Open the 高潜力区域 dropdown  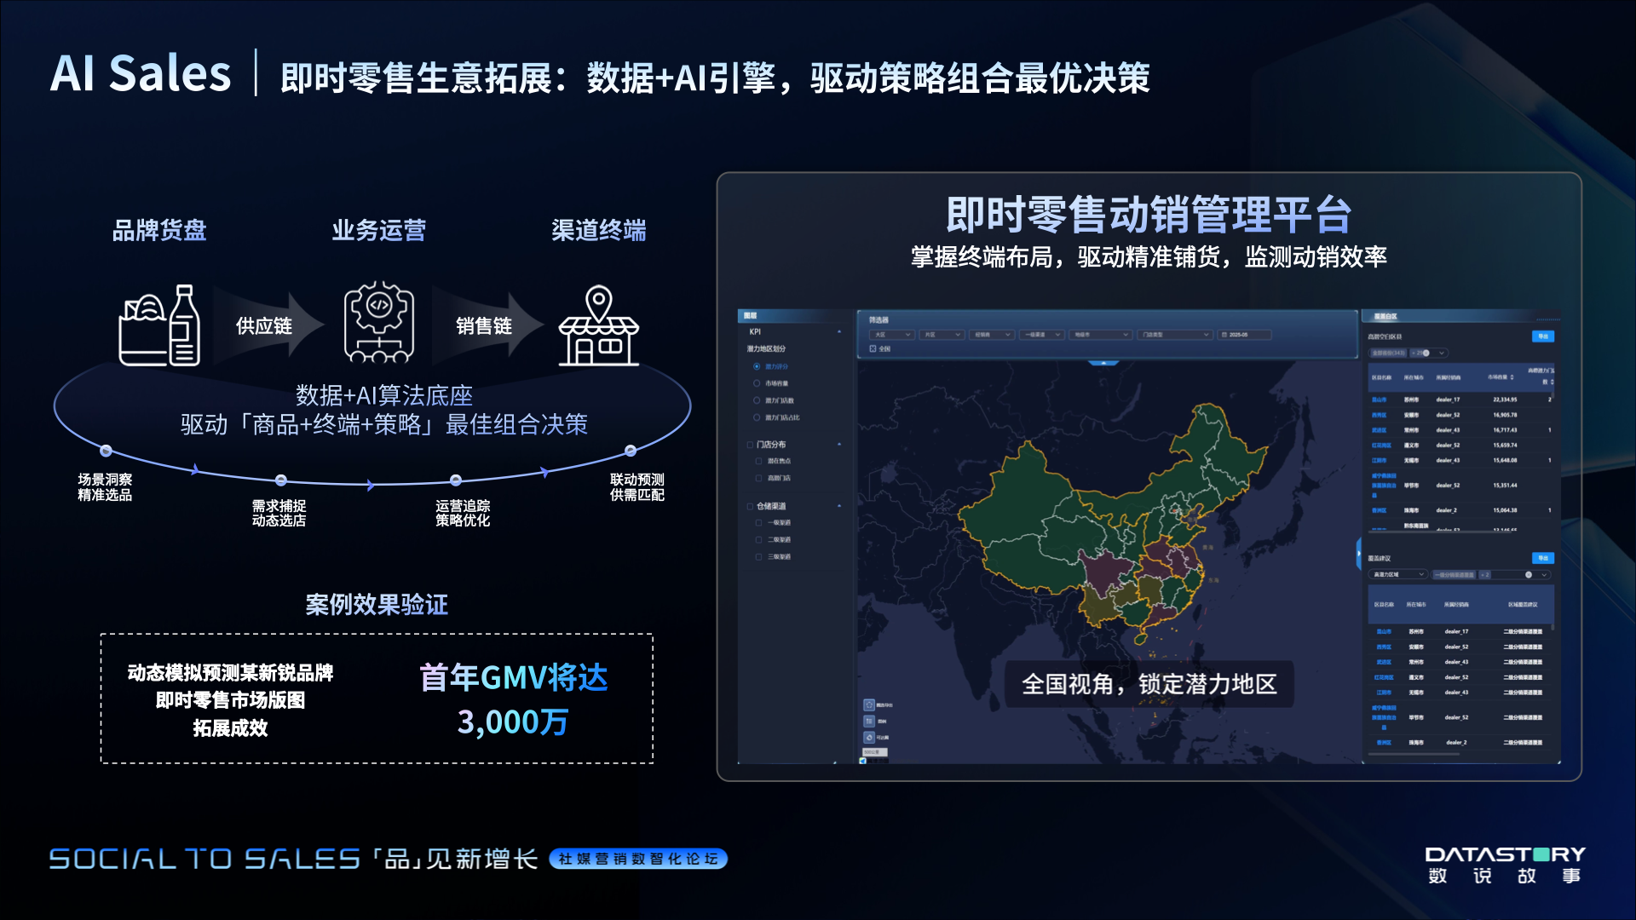click(x=1397, y=574)
